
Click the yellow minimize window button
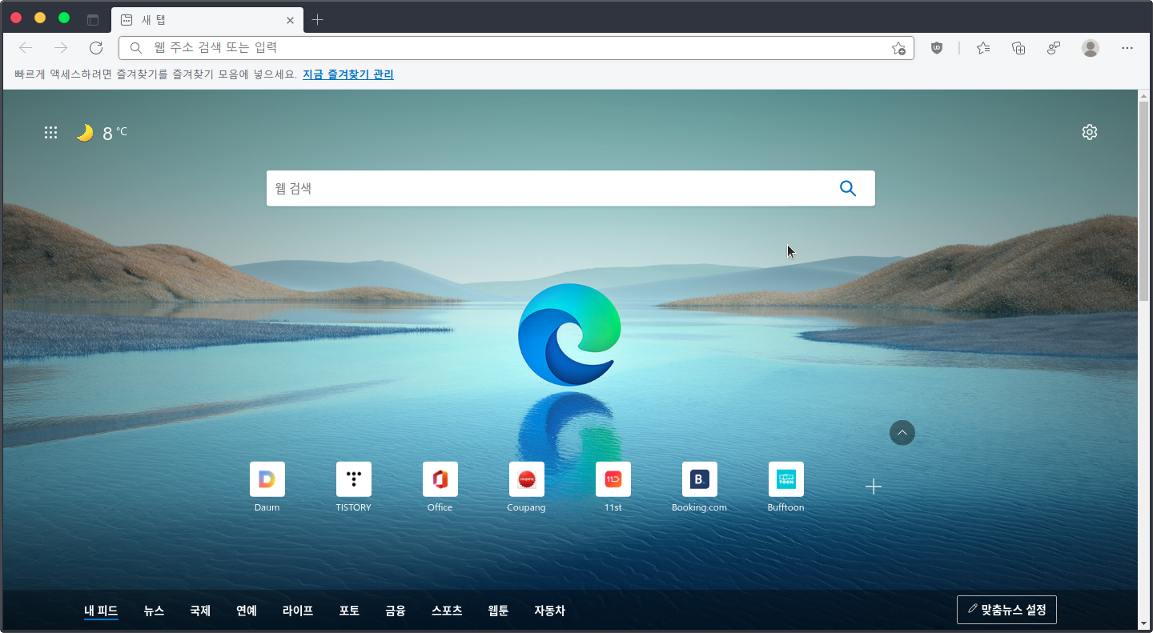tap(40, 18)
